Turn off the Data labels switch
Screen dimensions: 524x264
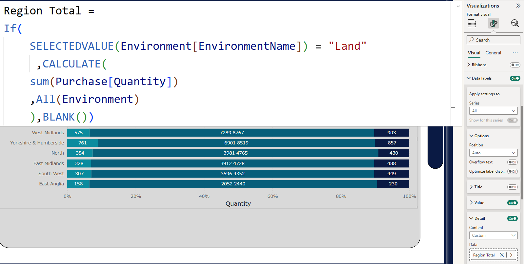tap(515, 78)
